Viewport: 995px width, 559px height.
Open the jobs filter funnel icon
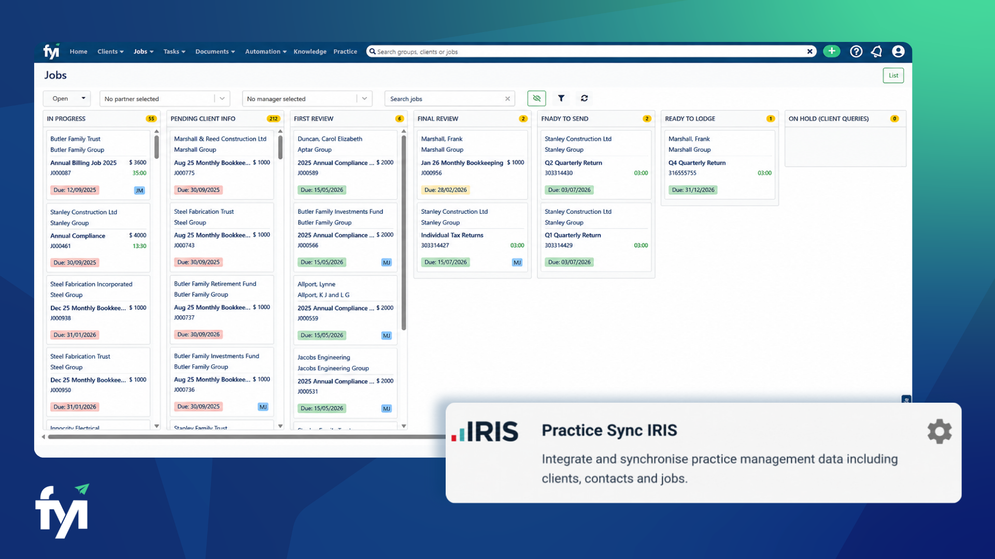561,98
